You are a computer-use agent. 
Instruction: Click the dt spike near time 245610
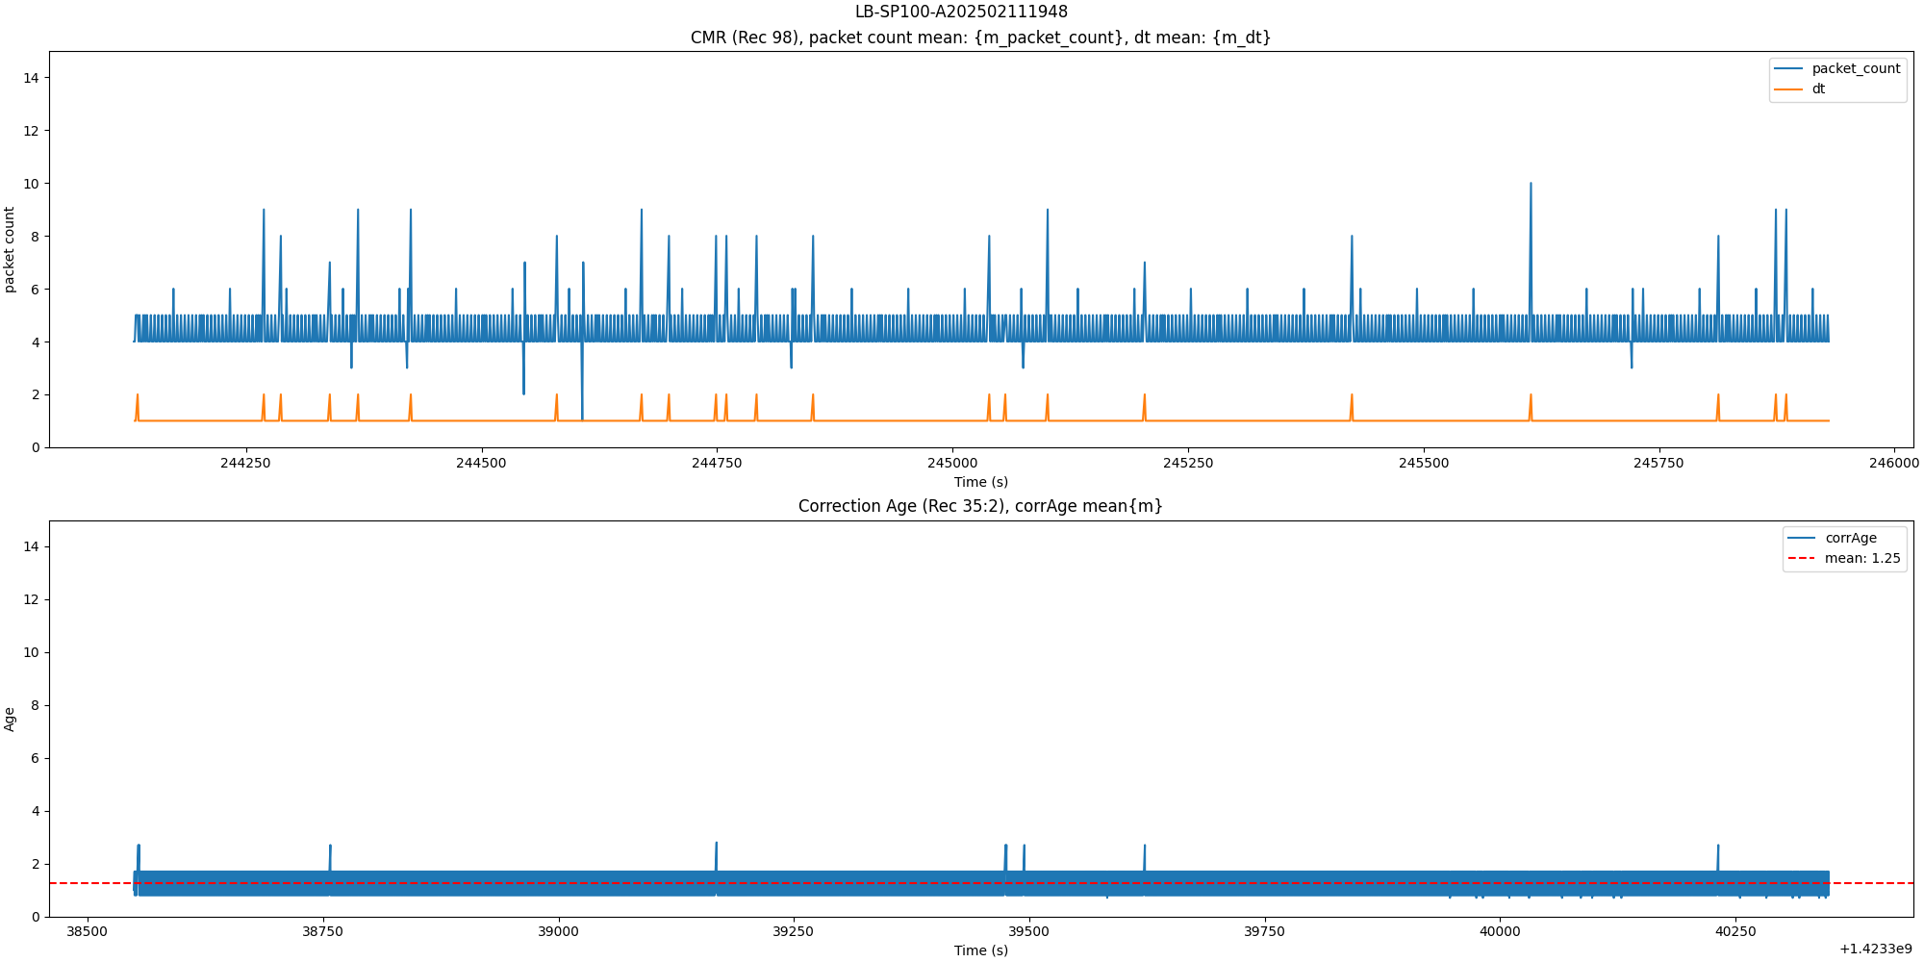point(1531,396)
